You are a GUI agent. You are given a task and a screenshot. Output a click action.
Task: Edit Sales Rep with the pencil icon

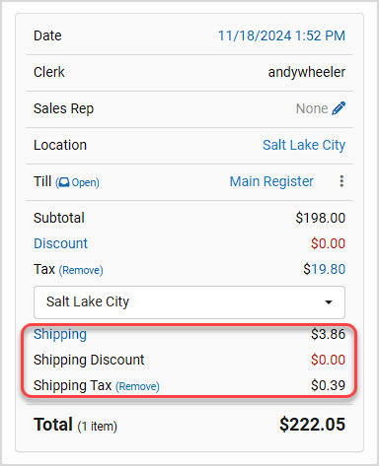[339, 108]
